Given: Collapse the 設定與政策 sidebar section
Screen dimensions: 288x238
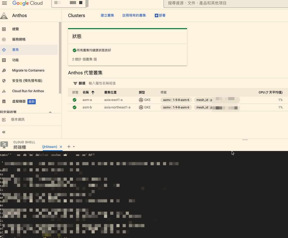Looking at the screenshot, I should tap(50, 112).
